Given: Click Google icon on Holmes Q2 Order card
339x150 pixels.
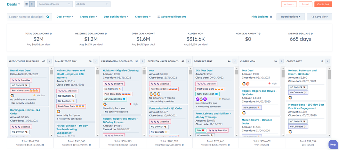Looking at the screenshot, I should tap(290, 98).
